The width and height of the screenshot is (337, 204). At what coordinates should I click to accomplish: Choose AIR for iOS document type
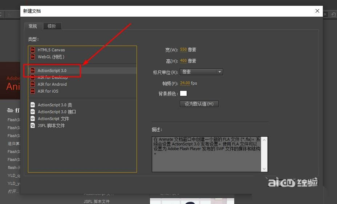pyautogui.click(x=82, y=91)
